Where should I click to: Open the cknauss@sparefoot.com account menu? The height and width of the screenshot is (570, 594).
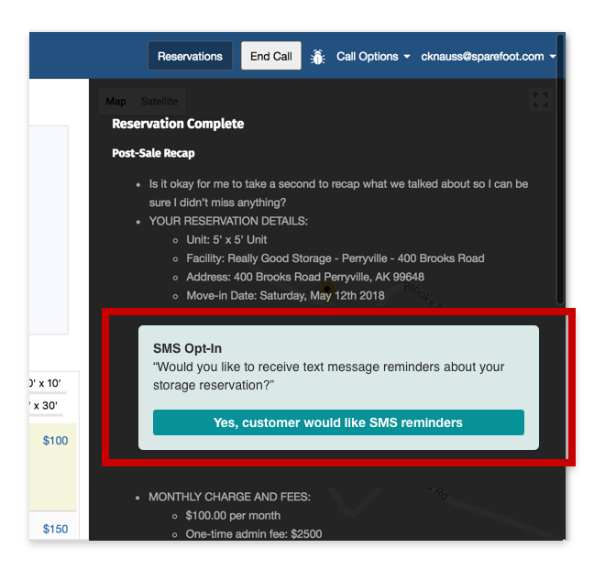(489, 57)
